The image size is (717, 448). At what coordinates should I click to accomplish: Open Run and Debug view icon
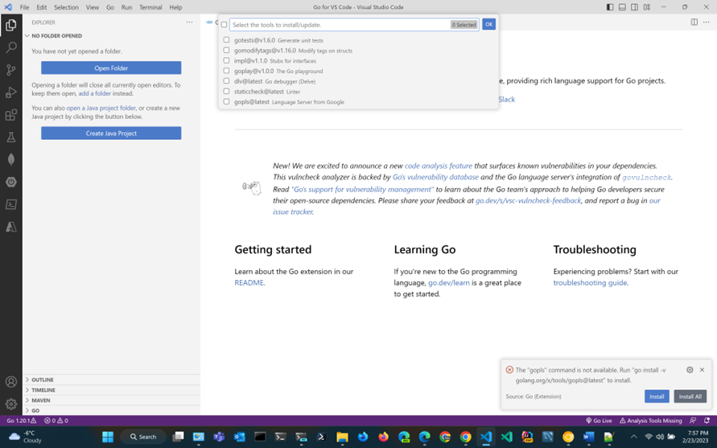11,92
